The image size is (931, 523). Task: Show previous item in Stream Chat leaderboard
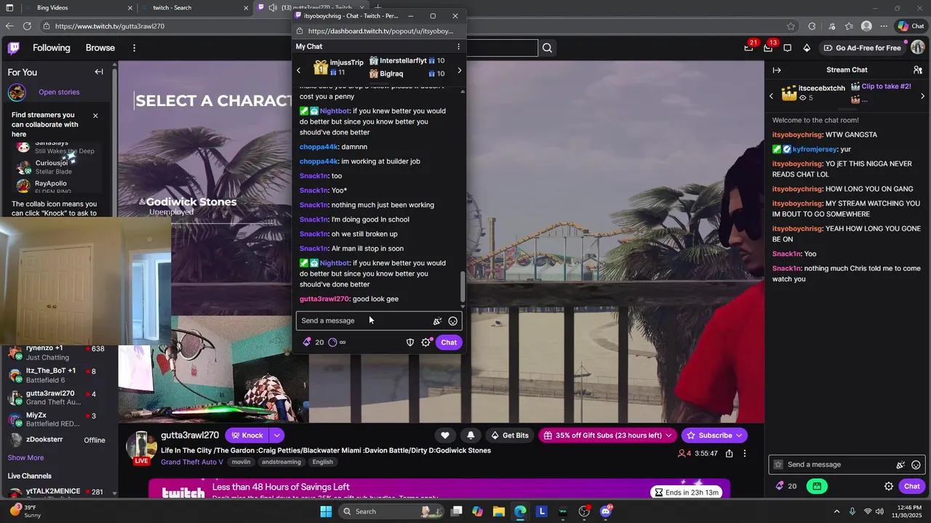pyautogui.click(x=772, y=96)
